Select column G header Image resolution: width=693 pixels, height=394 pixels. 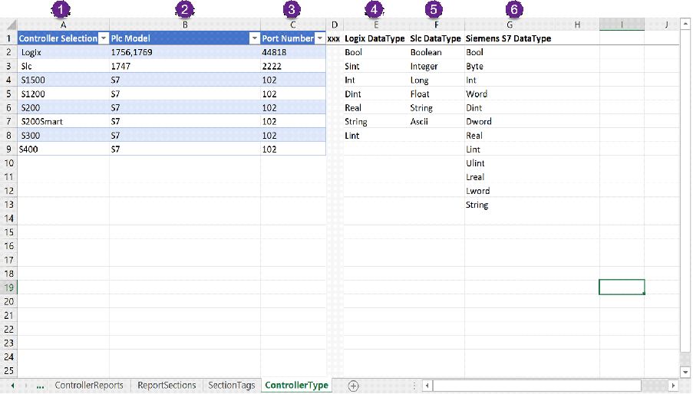point(510,25)
